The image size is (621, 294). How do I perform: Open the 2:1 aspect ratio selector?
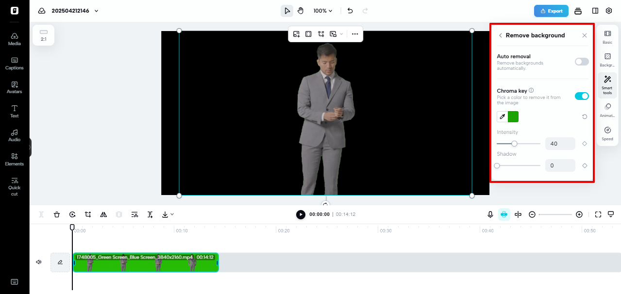point(44,35)
